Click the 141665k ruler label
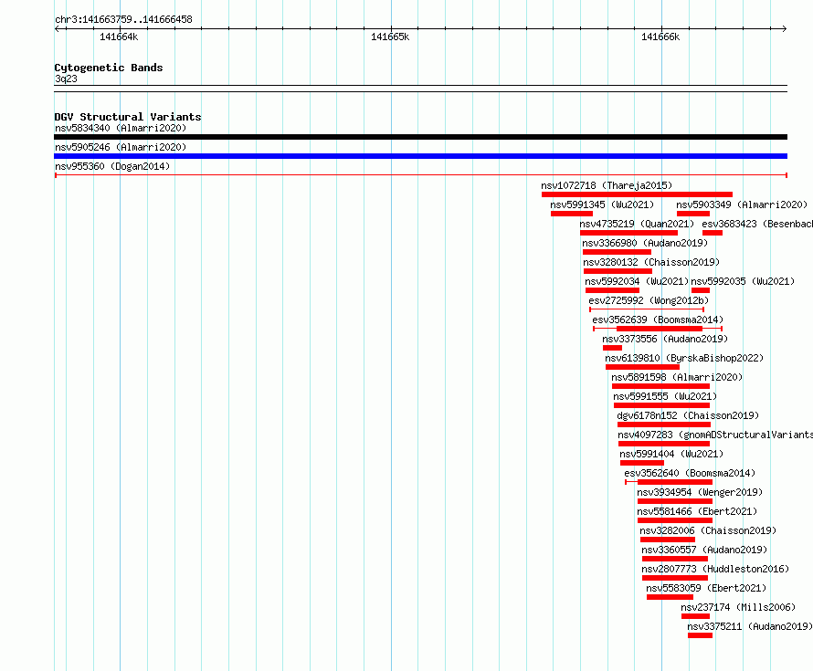813x671 pixels. [x=390, y=37]
